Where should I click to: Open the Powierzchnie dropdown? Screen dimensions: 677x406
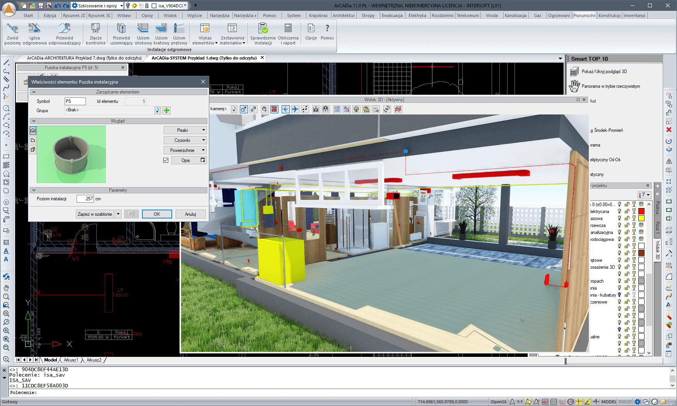(x=185, y=150)
